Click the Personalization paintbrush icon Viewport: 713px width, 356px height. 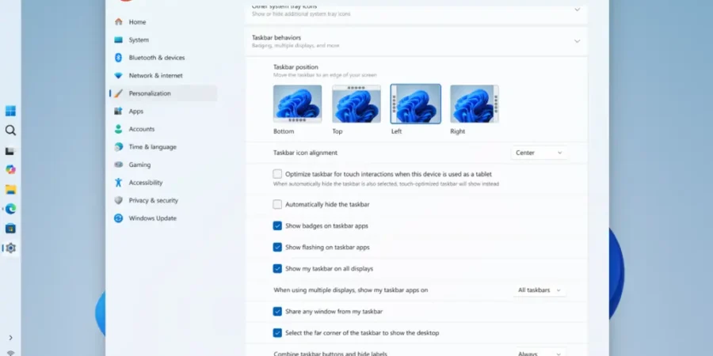coord(118,93)
